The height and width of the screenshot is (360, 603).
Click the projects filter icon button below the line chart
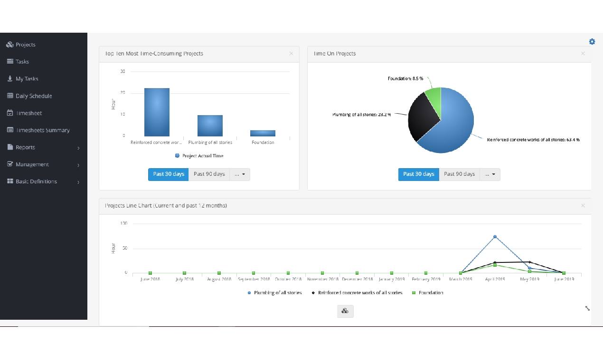(x=345, y=311)
